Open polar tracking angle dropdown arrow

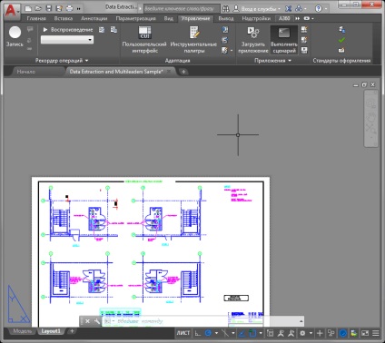[x=216, y=333]
